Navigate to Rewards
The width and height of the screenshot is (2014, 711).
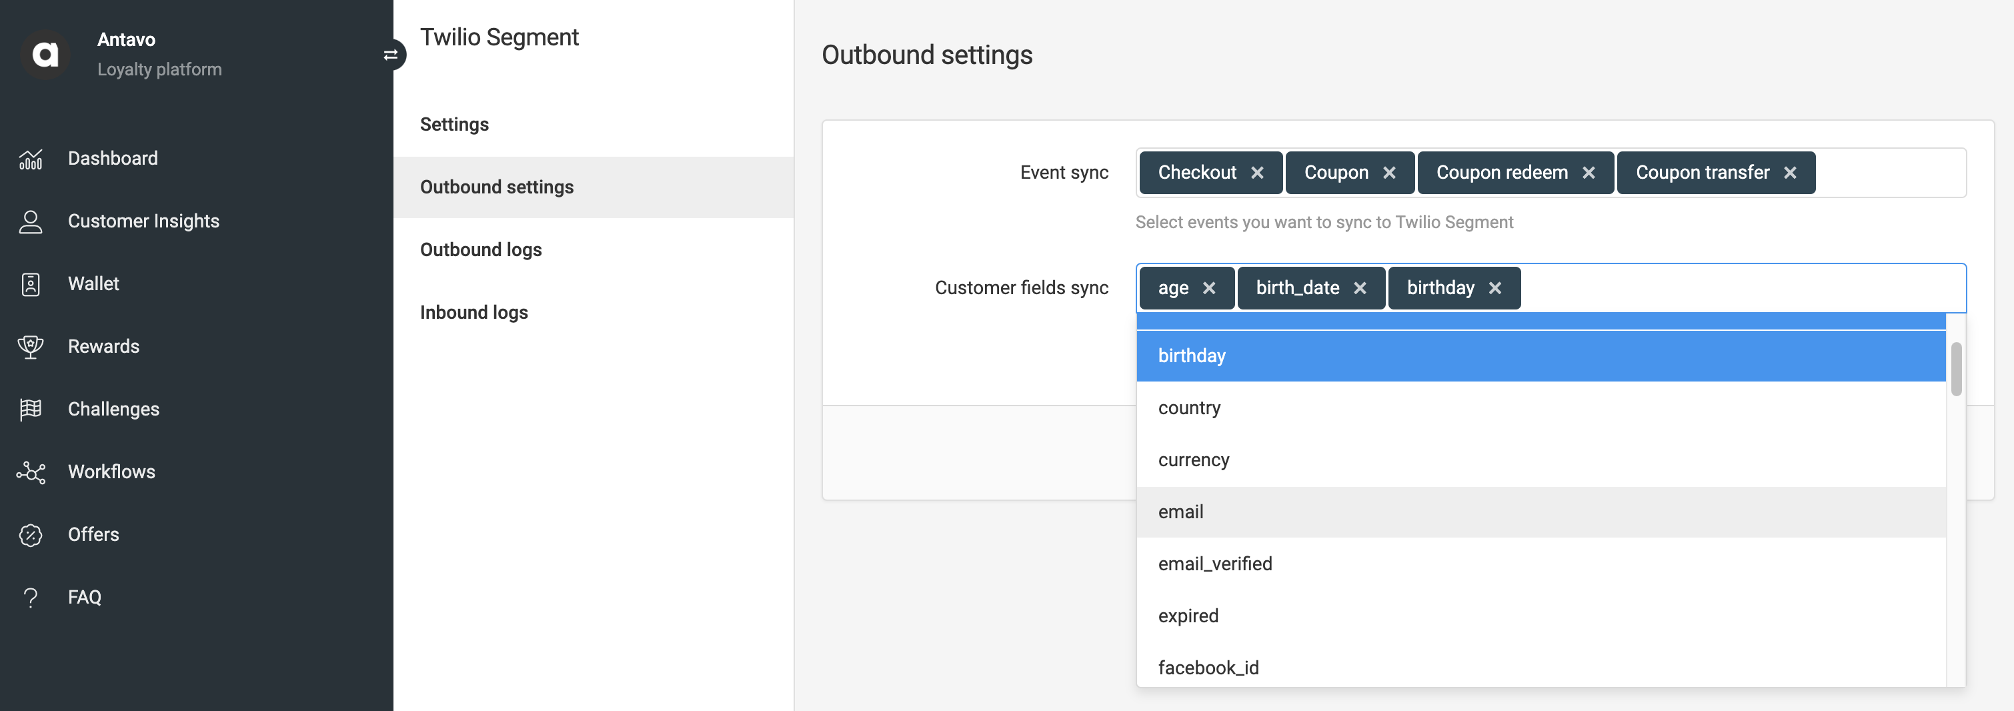(103, 345)
